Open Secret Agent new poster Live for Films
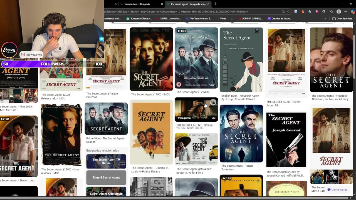The height and width of the screenshot is (200, 356). (196, 149)
